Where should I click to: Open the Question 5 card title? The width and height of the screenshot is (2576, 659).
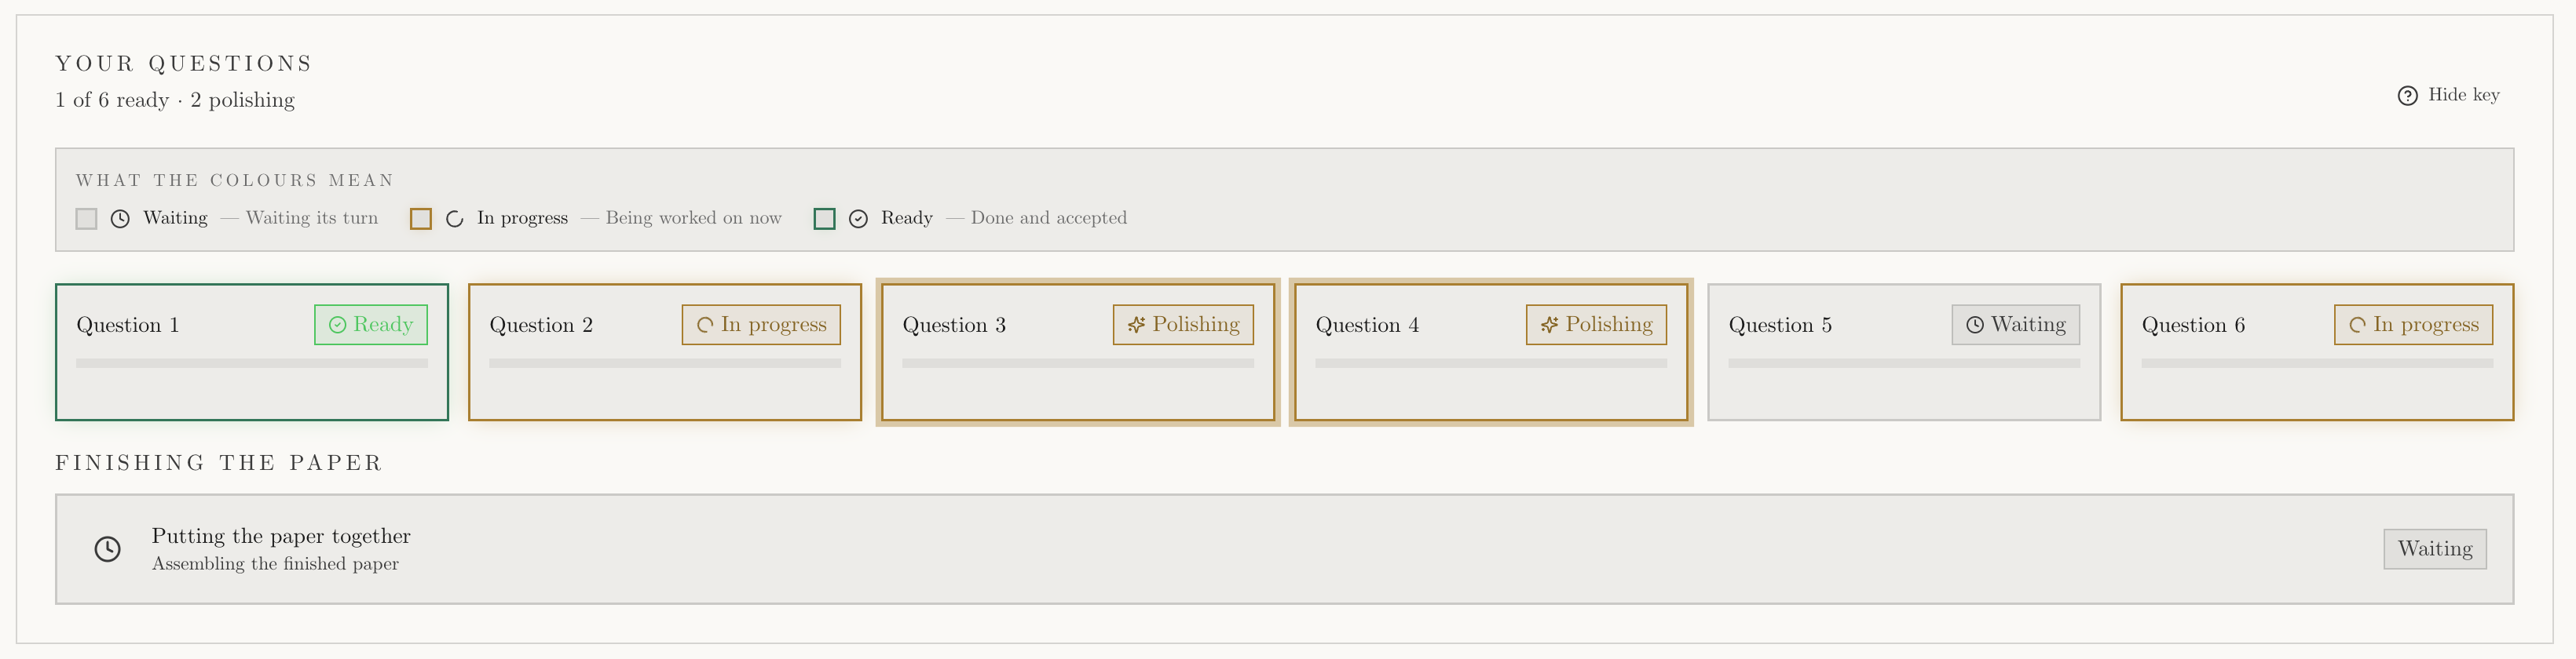(1780, 325)
